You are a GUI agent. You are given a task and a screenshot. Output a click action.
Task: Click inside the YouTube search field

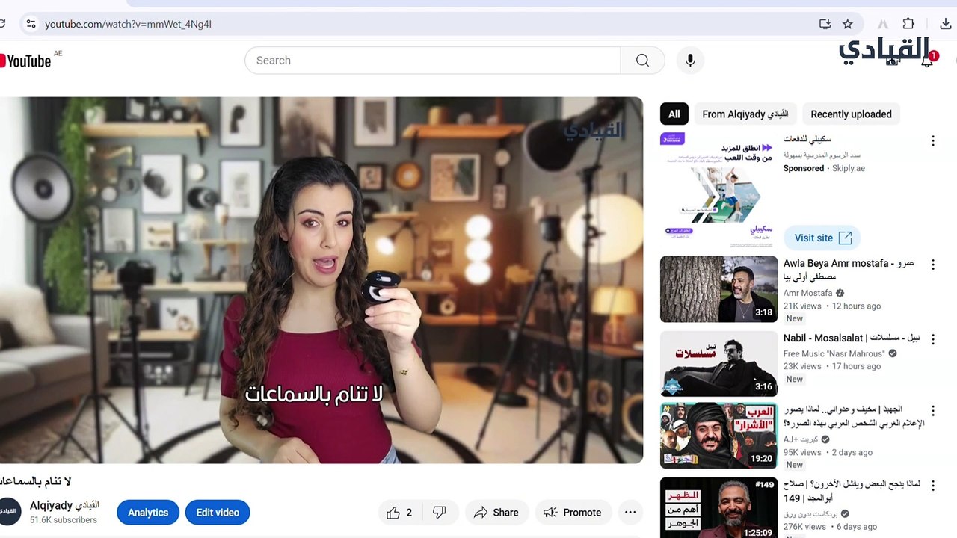[x=434, y=61]
